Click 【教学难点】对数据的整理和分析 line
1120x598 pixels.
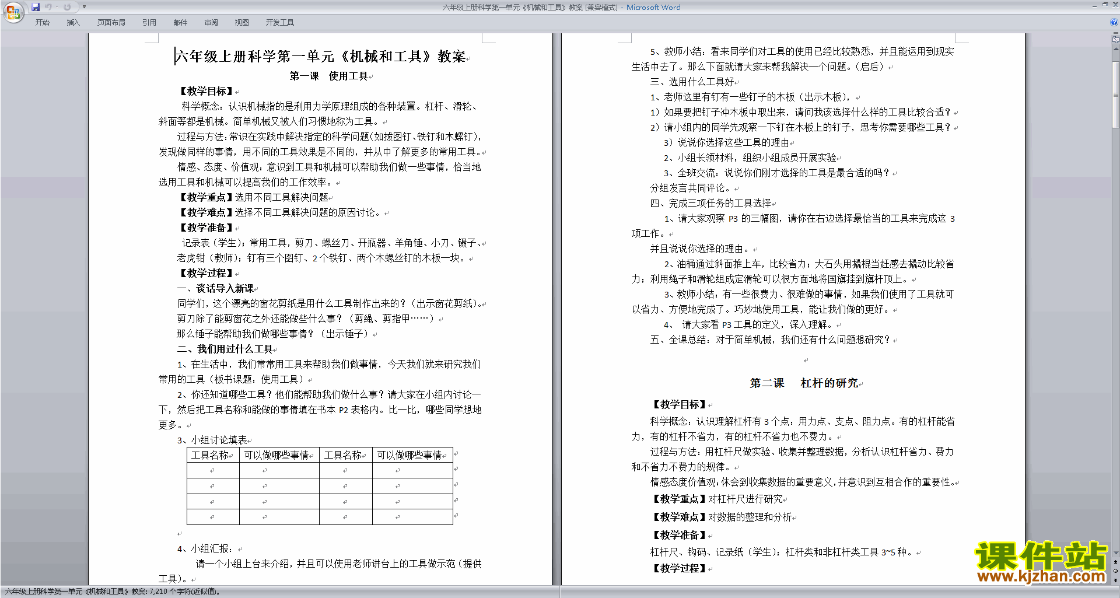[x=722, y=517]
